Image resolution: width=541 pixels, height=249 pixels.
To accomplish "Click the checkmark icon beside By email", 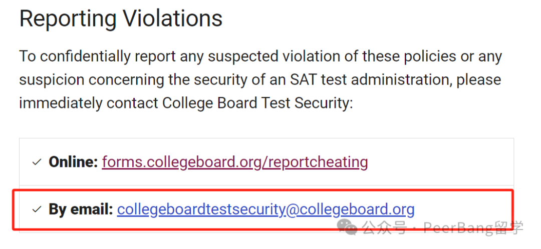I will tap(37, 209).
